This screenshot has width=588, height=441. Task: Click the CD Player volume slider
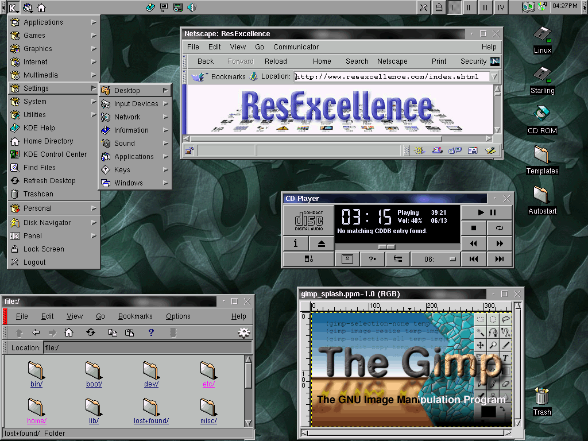point(386,247)
